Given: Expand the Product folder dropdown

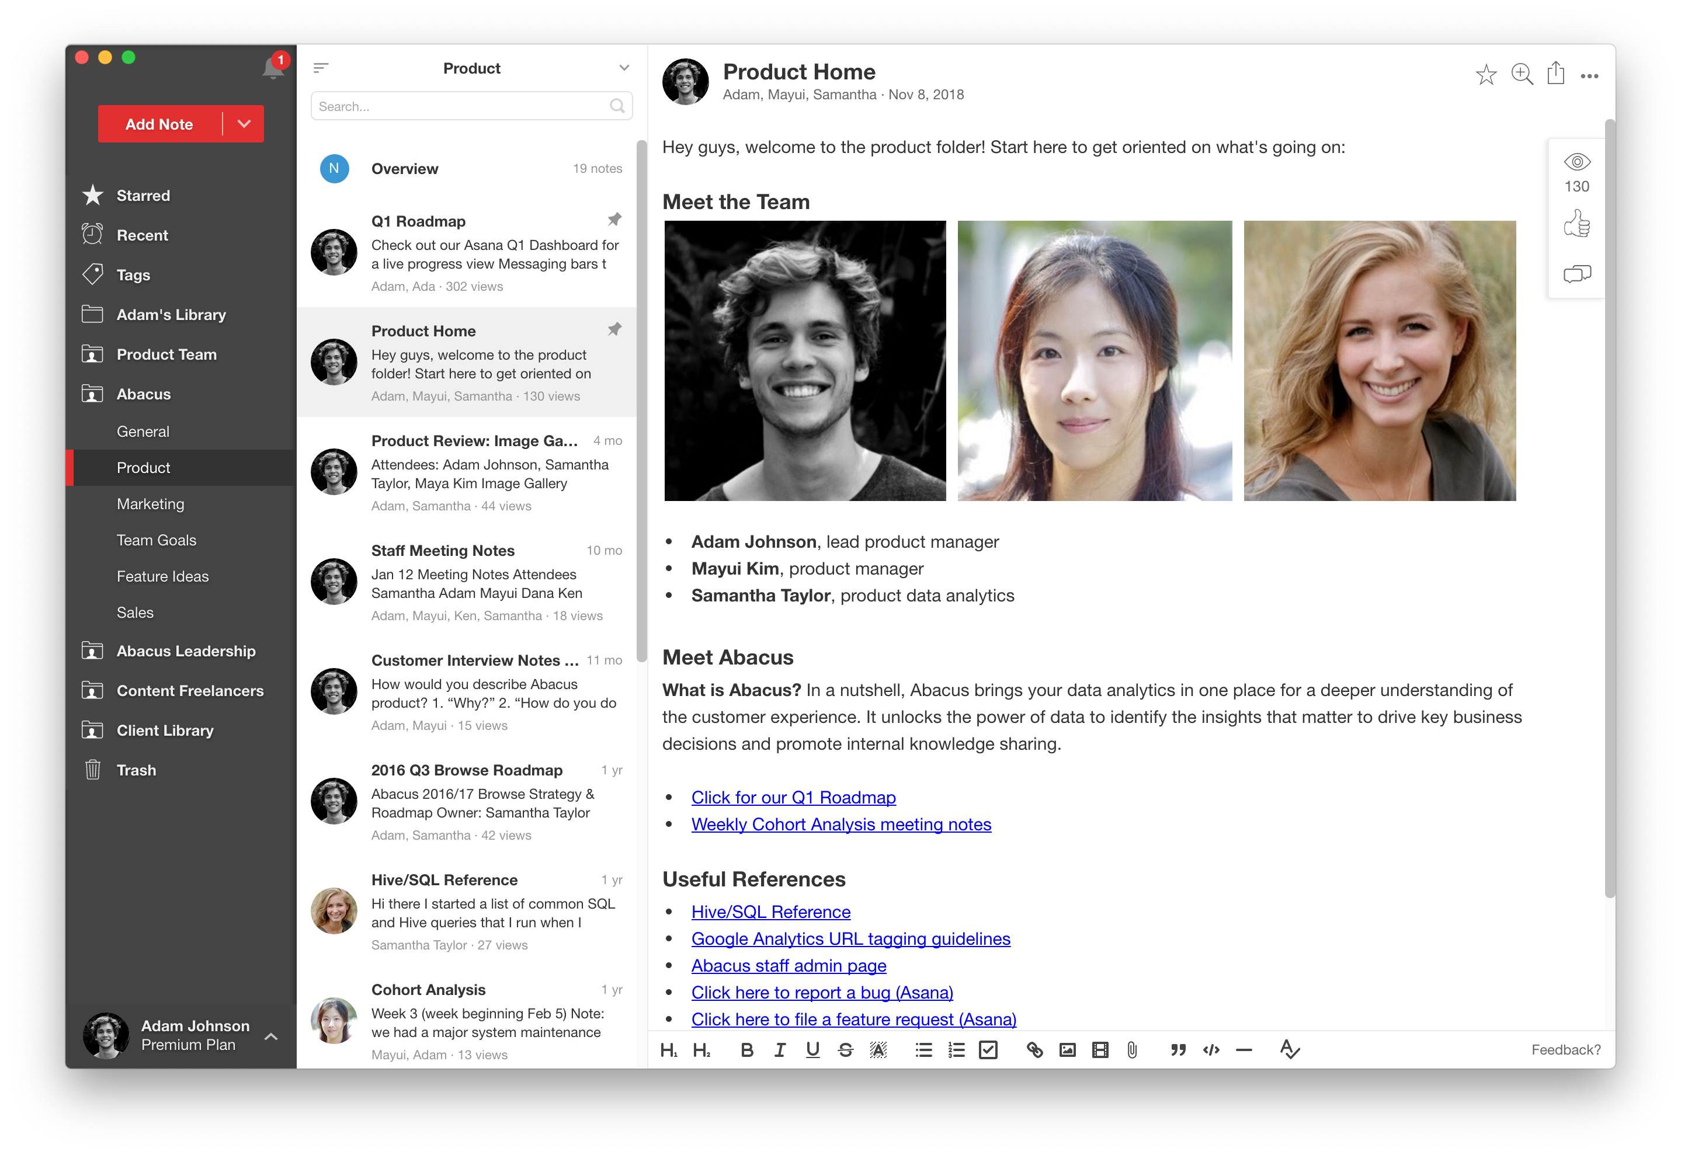Looking at the screenshot, I should (624, 68).
